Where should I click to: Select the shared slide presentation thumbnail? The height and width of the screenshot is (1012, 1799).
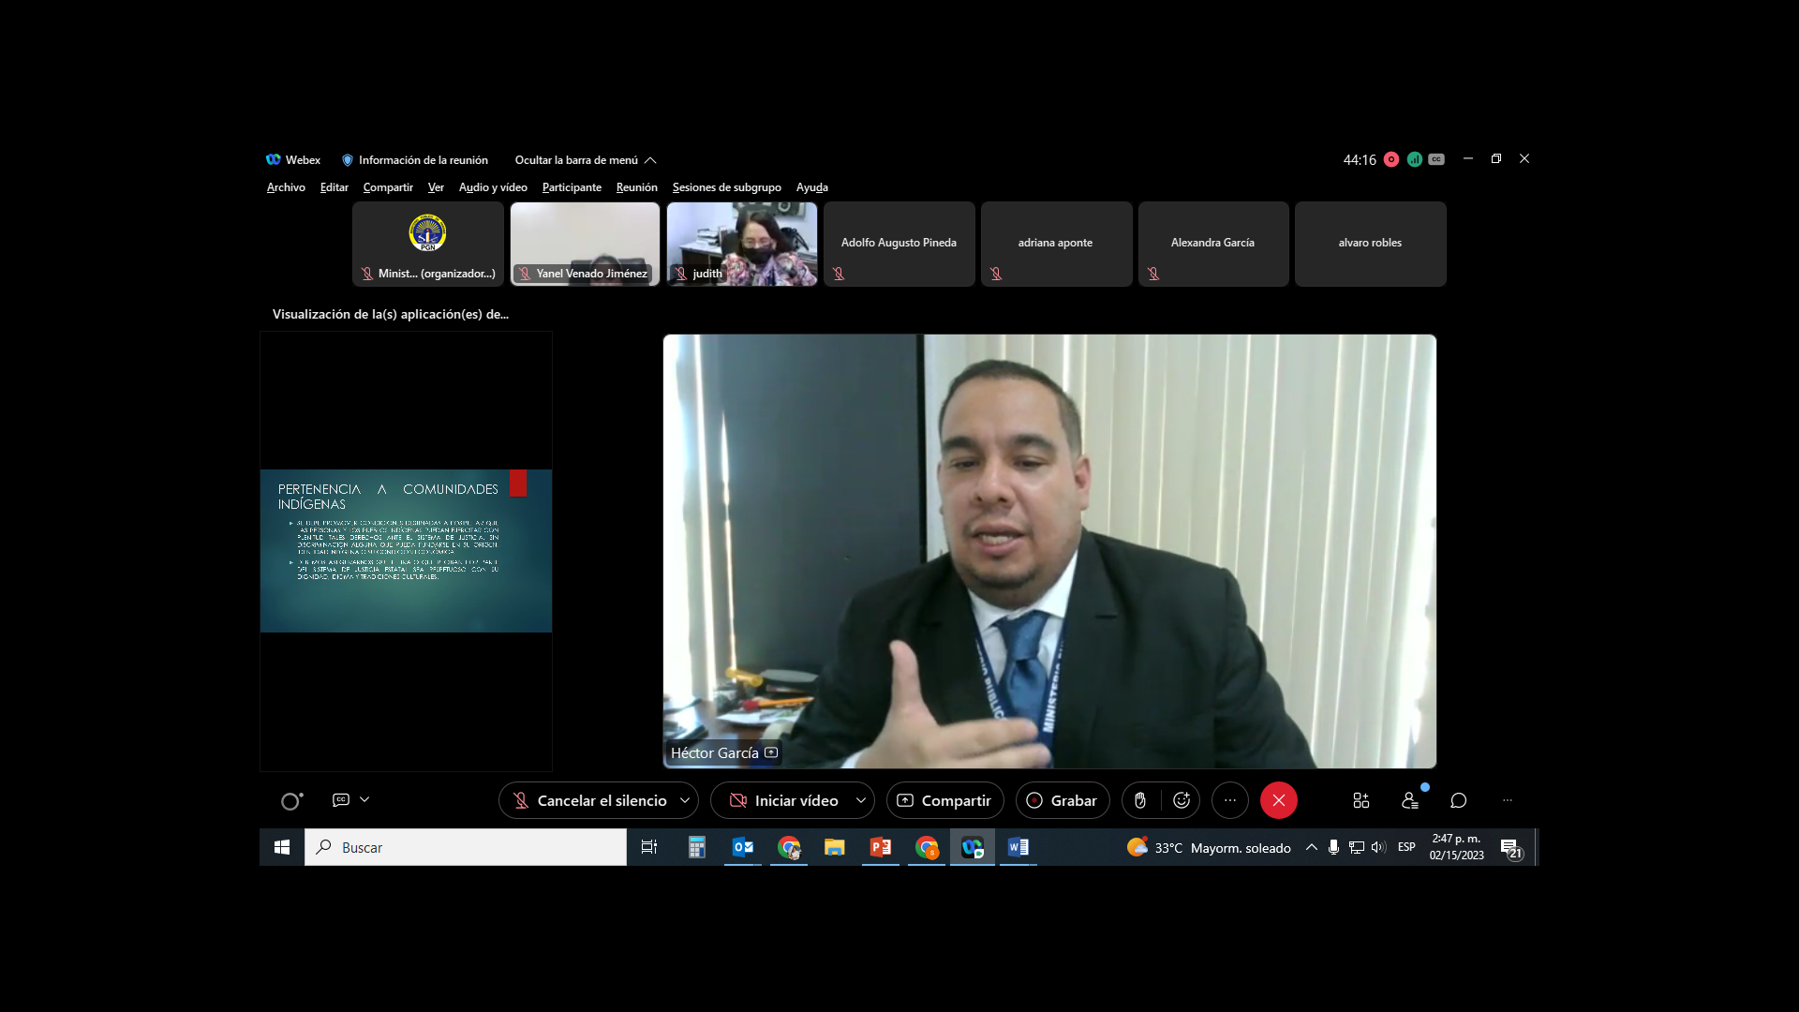point(406,551)
